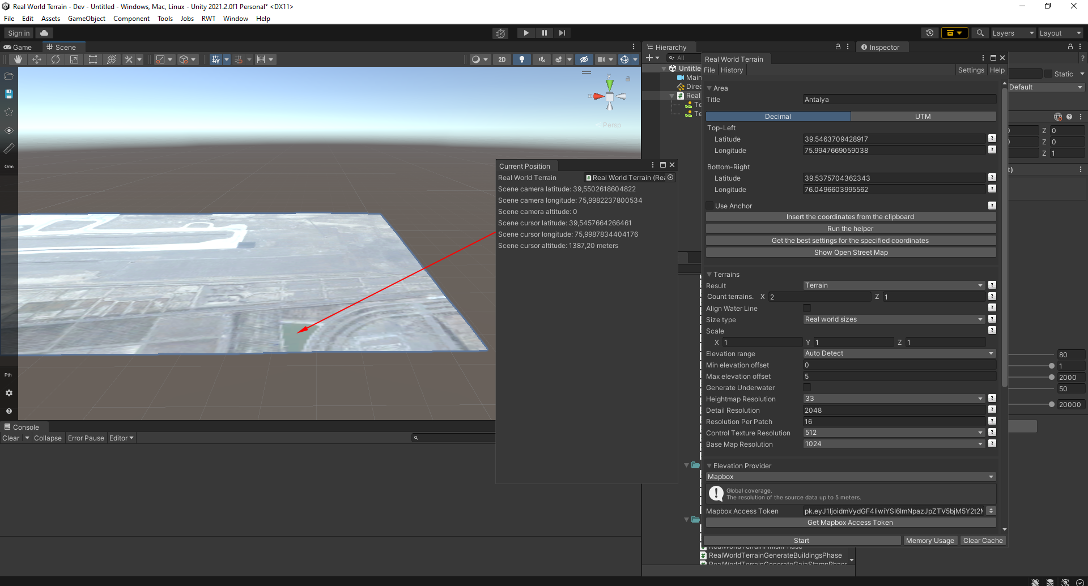Open Real World Terrain window options menu
The height and width of the screenshot is (586, 1088).
point(983,58)
